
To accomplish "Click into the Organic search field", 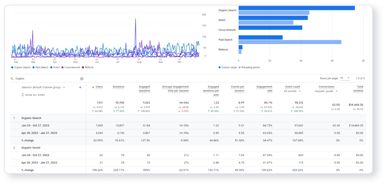I will point(47,79).
